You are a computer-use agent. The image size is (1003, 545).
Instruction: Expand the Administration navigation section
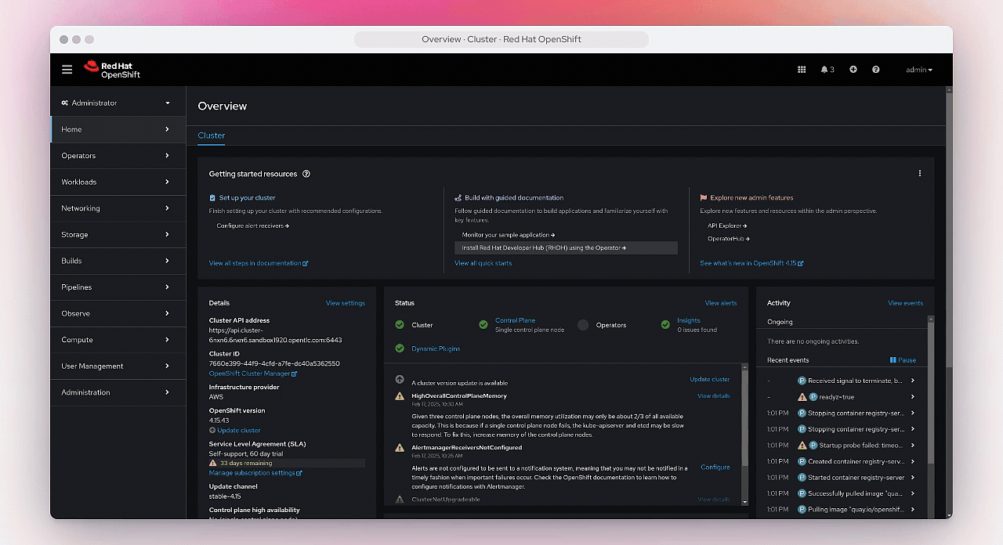coord(118,392)
